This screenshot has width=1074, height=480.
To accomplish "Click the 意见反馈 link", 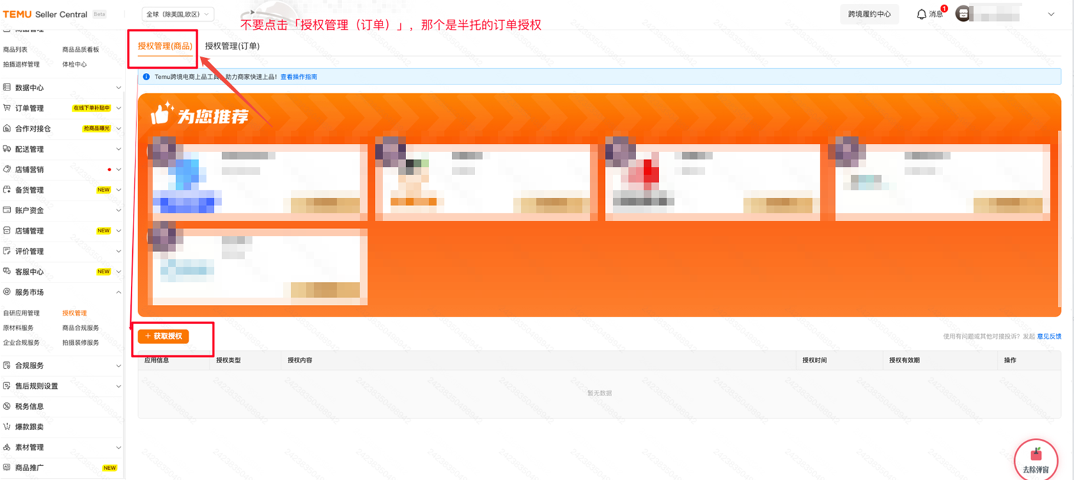I will [x=1049, y=336].
